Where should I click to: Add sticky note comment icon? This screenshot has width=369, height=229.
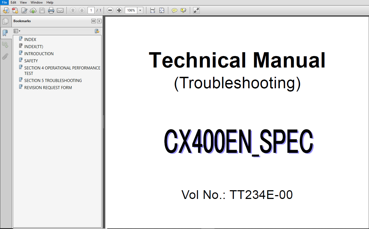pyautogui.click(x=174, y=10)
